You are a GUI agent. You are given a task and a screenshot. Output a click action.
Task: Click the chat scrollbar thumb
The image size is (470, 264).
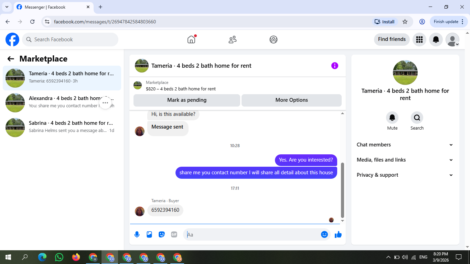(342, 190)
